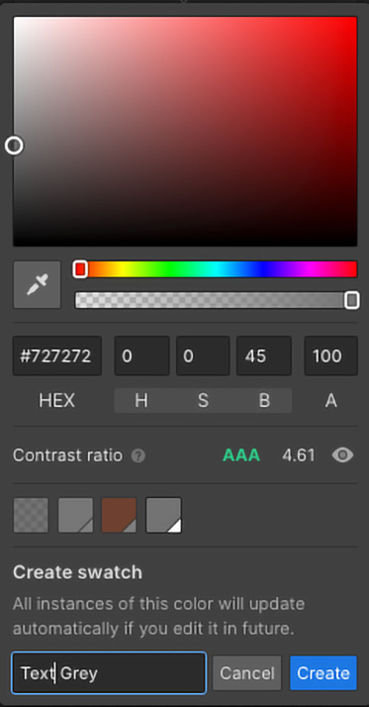Click the opacity slider handle
The image size is (369, 707).
pyautogui.click(x=352, y=300)
